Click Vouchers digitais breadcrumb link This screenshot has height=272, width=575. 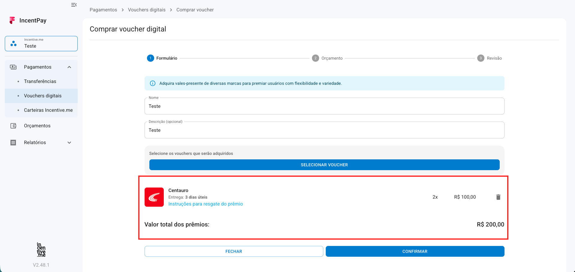(x=147, y=10)
